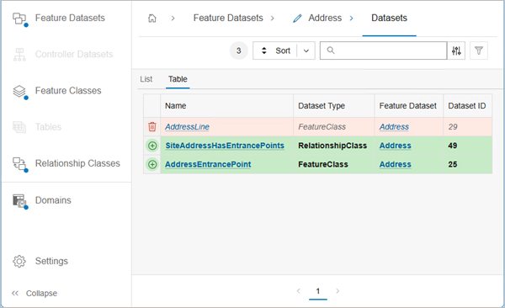This screenshot has height=308, width=505.
Task: Go to Feature Datasets breadcrumb
Action: tap(228, 18)
